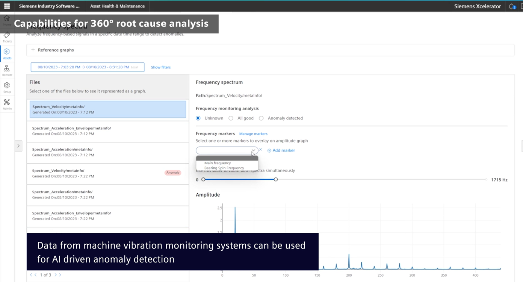Screen dimensions: 523x282
Task: Select the Unknown radio button
Action: pyautogui.click(x=198, y=118)
